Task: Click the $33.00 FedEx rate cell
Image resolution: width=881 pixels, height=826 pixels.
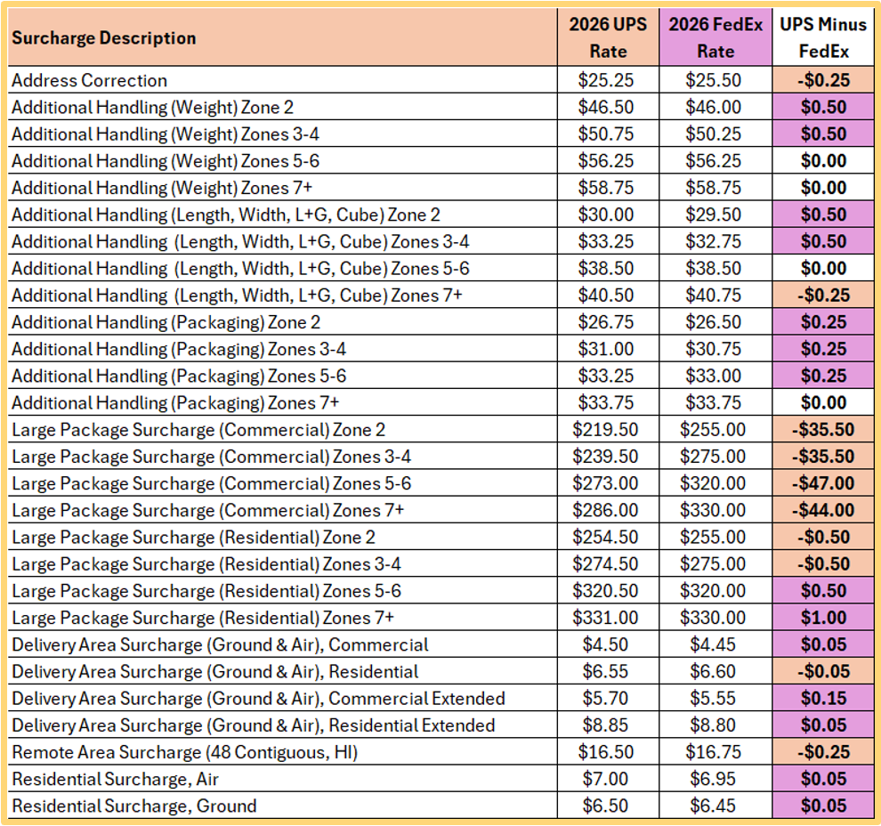Action: (715, 376)
